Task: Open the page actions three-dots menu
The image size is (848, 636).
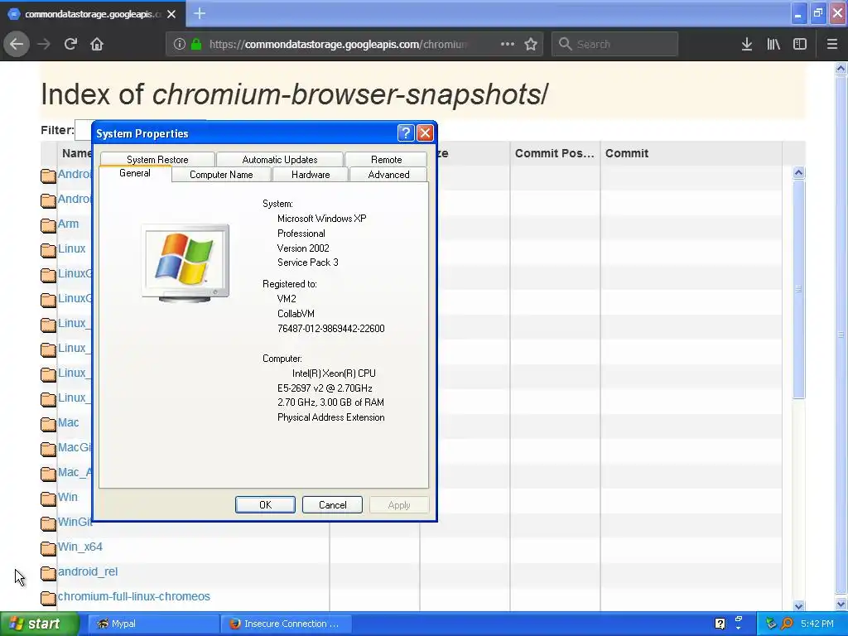Action: click(508, 44)
